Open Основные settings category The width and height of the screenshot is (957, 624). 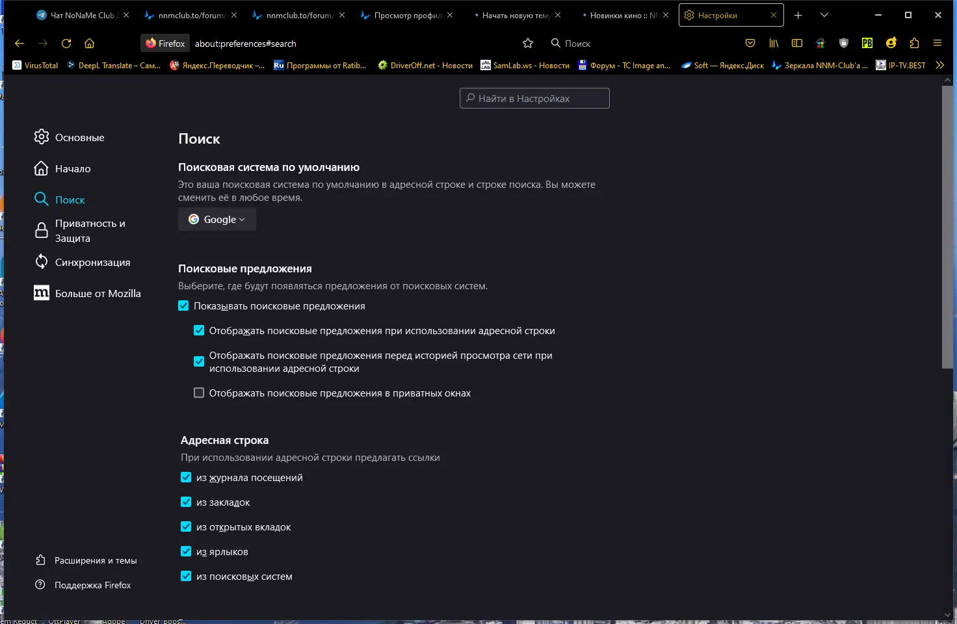(70, 137)
